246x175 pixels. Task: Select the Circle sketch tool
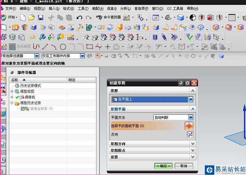pyautogui.click(x=63, y=47)
